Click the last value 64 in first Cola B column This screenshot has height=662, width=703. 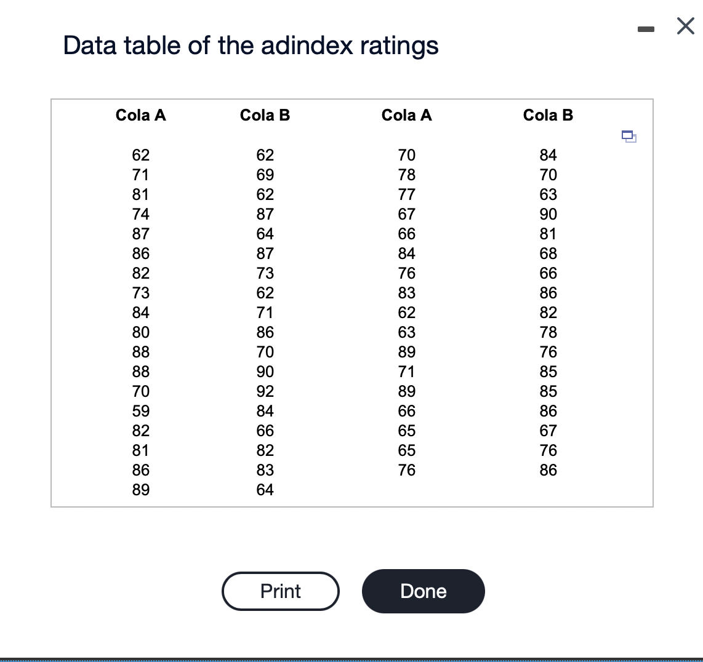pyautogui.click(x=265, y=490)
